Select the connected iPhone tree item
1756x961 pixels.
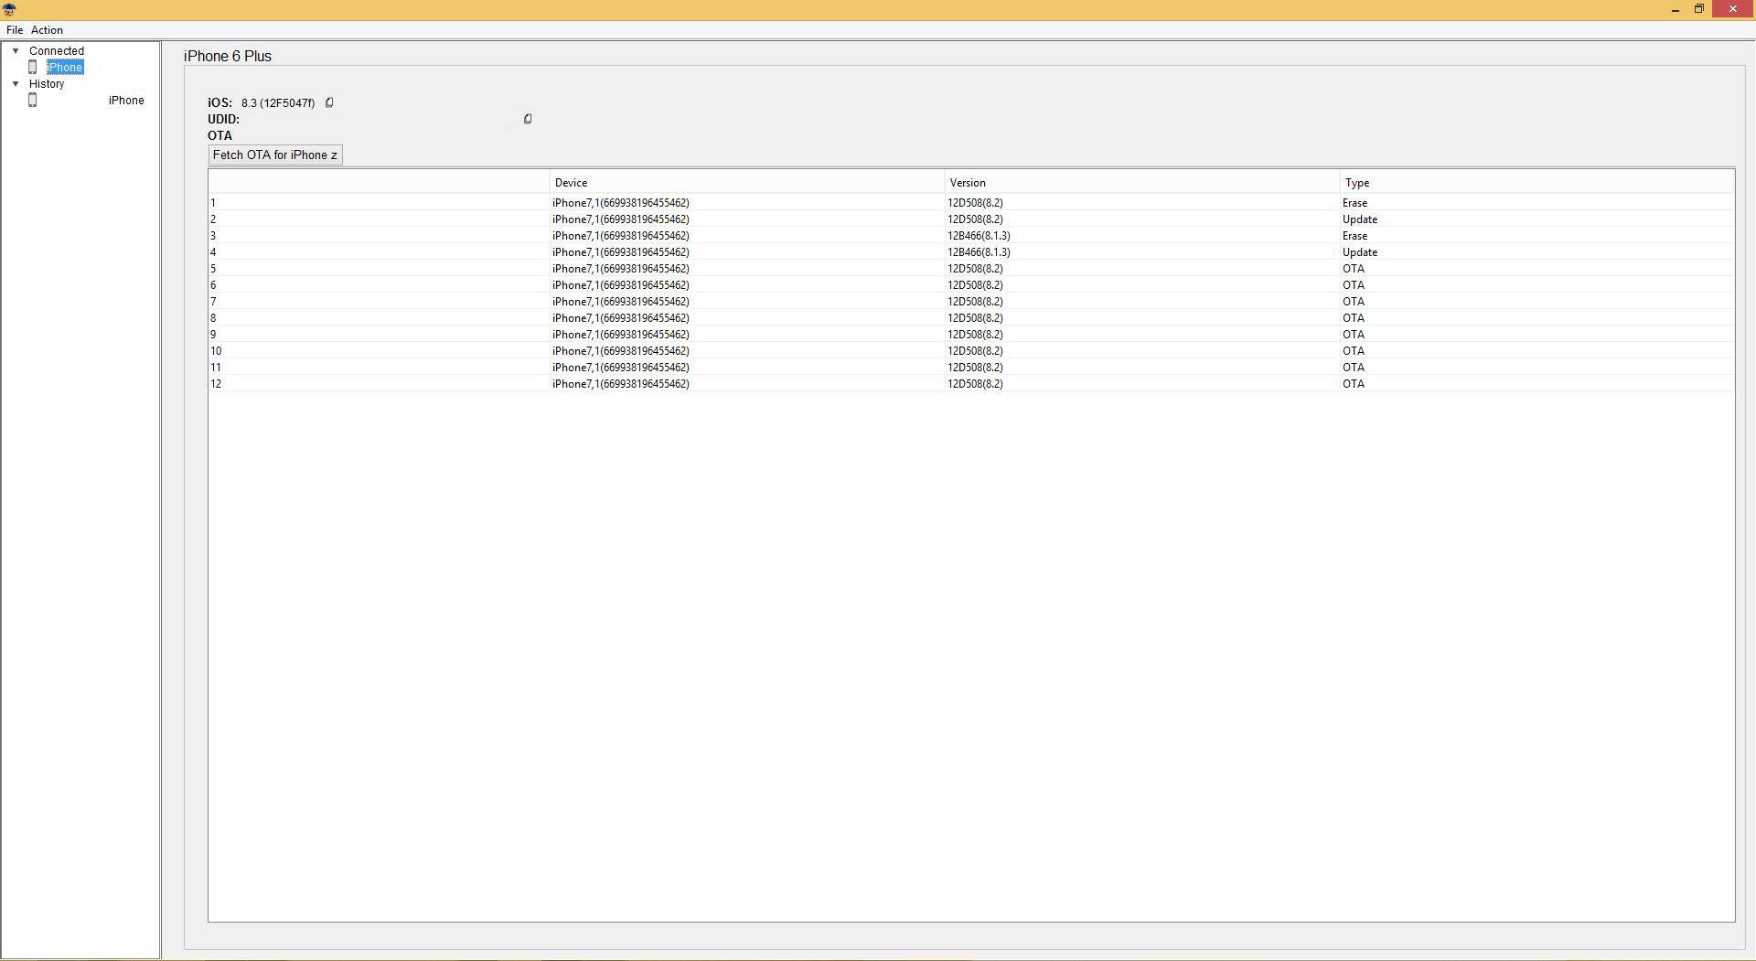[x=65, y=67]
